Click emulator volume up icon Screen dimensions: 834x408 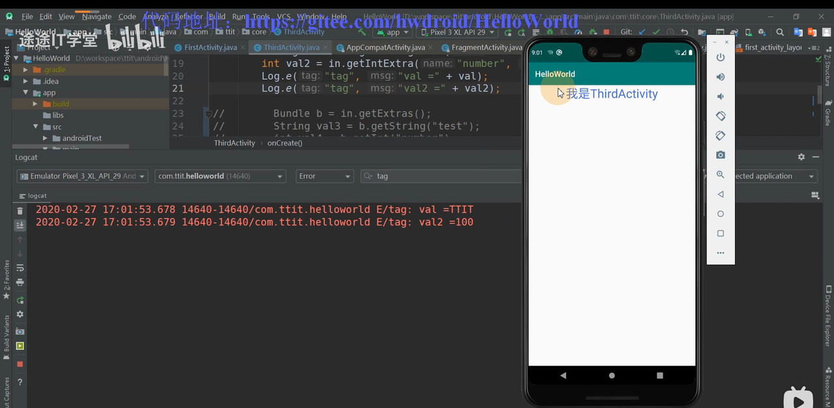coord(721,77)
